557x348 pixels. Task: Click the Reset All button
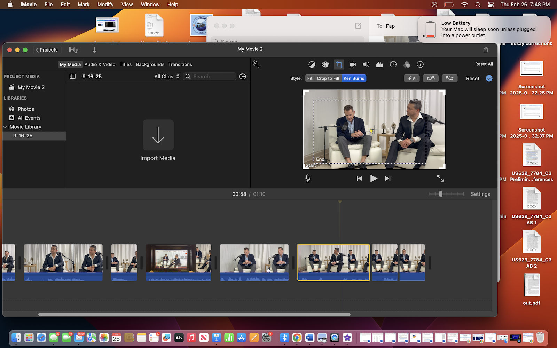[484, 64]
